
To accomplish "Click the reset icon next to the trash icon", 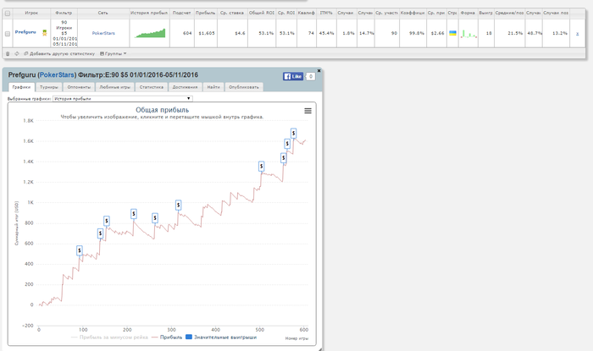I will 17,53.
